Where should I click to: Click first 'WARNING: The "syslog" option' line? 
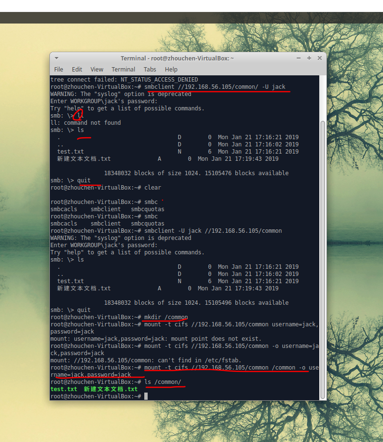pyautogui.click(x=121, y=94)
